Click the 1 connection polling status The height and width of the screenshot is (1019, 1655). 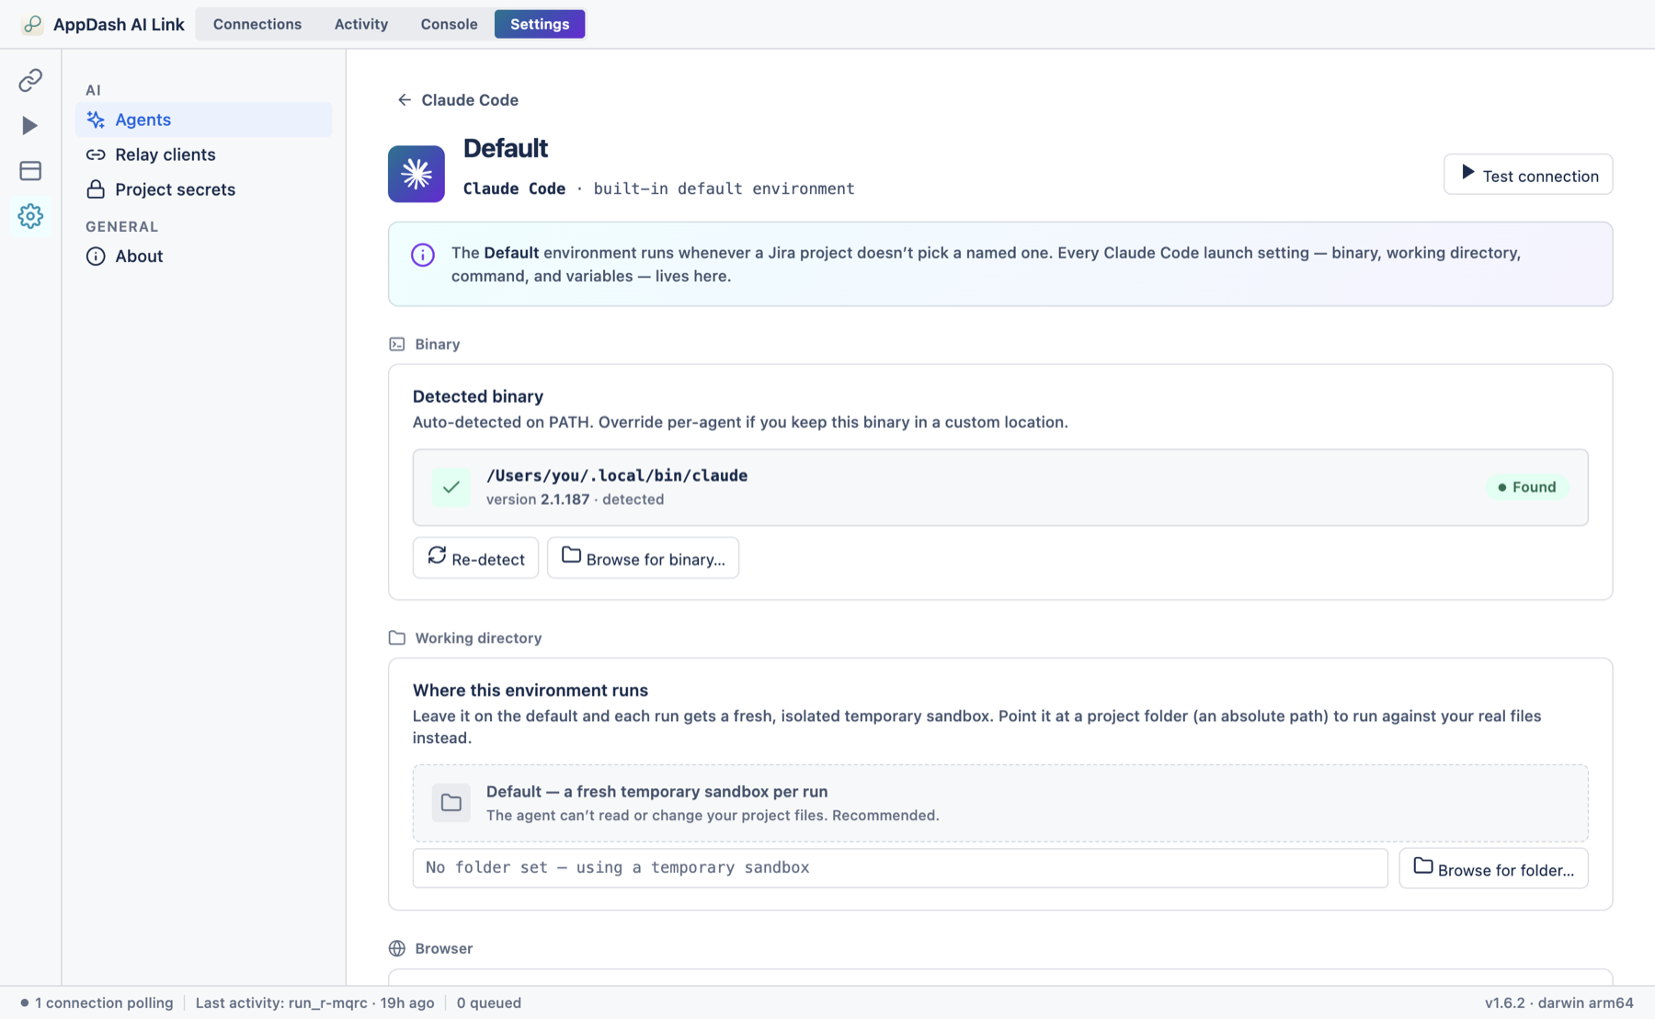click(x=97, y=1002)
